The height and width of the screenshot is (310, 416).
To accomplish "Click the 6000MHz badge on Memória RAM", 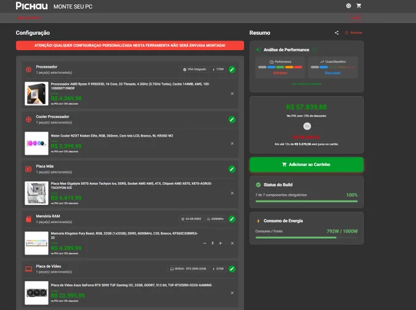I will point(215,219).
